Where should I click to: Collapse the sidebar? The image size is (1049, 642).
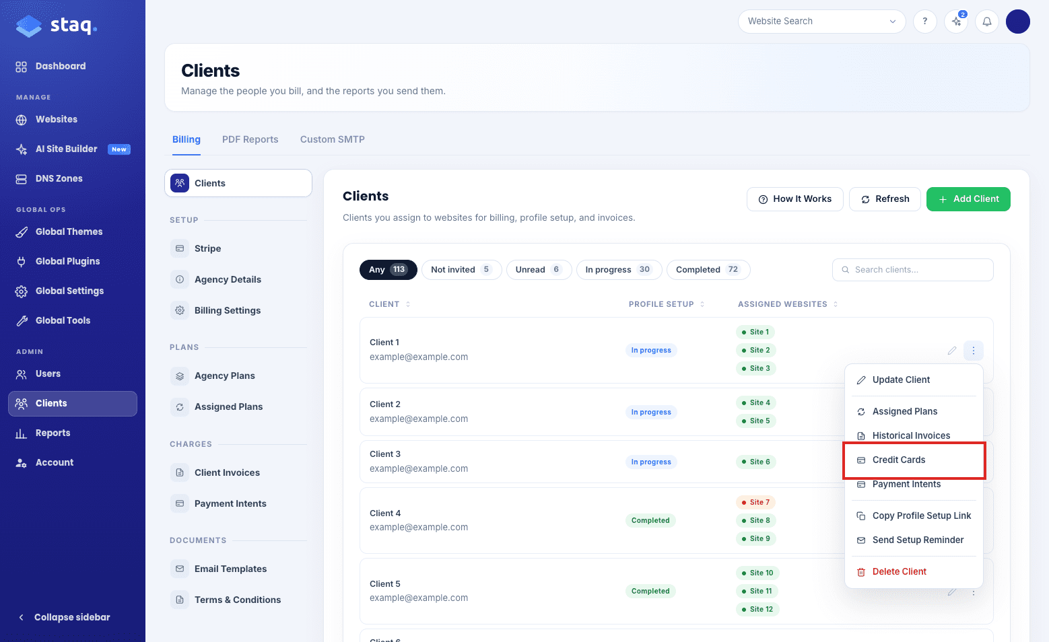pyautogui.click(x=64, y=617)
